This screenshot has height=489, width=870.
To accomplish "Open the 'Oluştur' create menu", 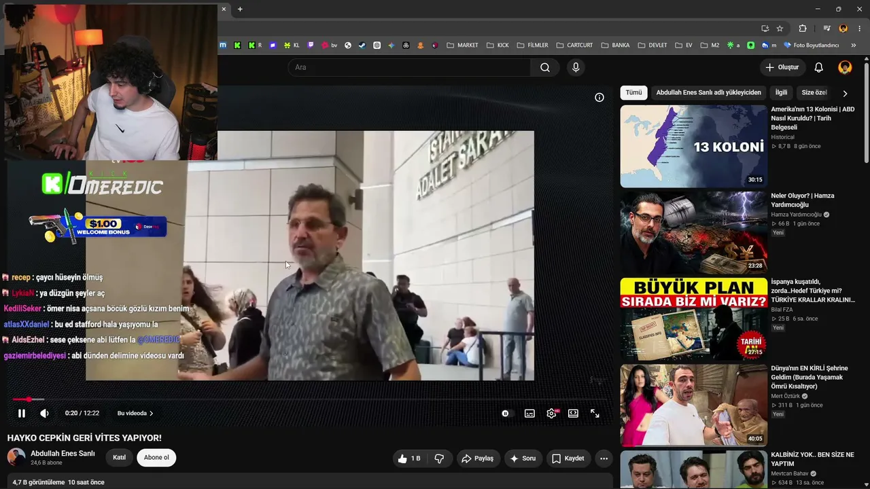I will [x=782, y=67].
